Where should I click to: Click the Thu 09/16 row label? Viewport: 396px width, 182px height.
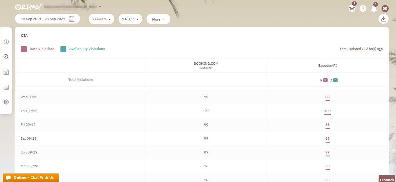pyautogui.click(x=29, y=111)
